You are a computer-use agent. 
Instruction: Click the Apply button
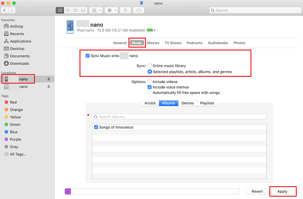pos(282,191)
